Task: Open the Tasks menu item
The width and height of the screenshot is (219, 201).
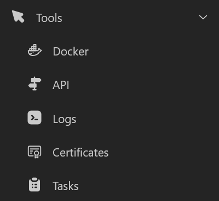Action: tap(66, 186)
